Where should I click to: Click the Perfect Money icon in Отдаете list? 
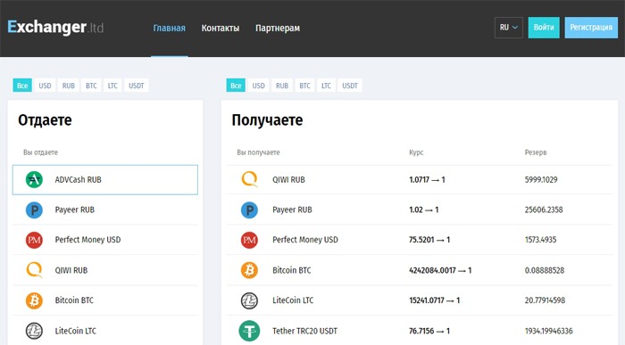point(34,240)
